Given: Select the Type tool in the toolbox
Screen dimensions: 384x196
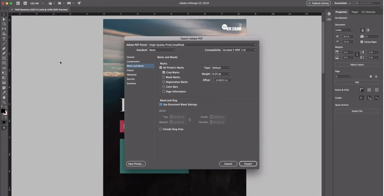Looking at the screenshot, I should pos(4,39).
